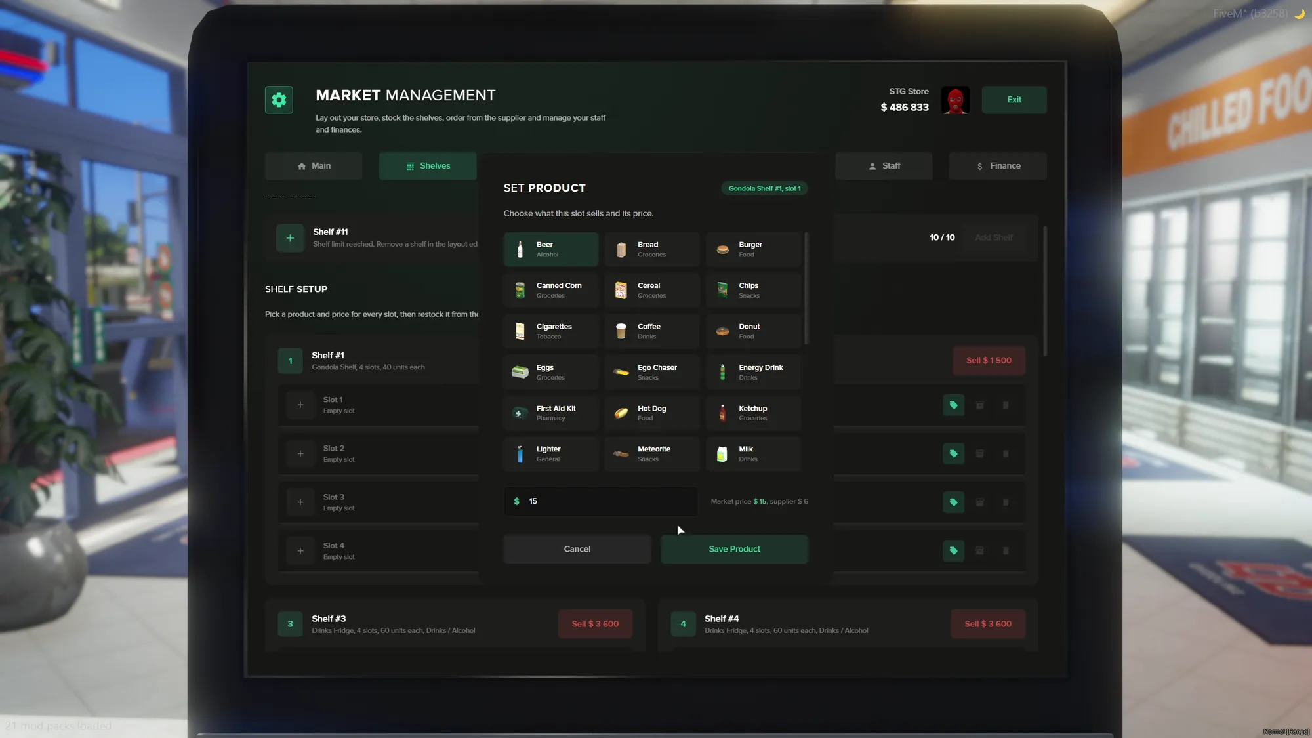Click the red masked player avatar
Image resolution: width=1312 pixels, height=738 pixels.
(x=955, y=100)
